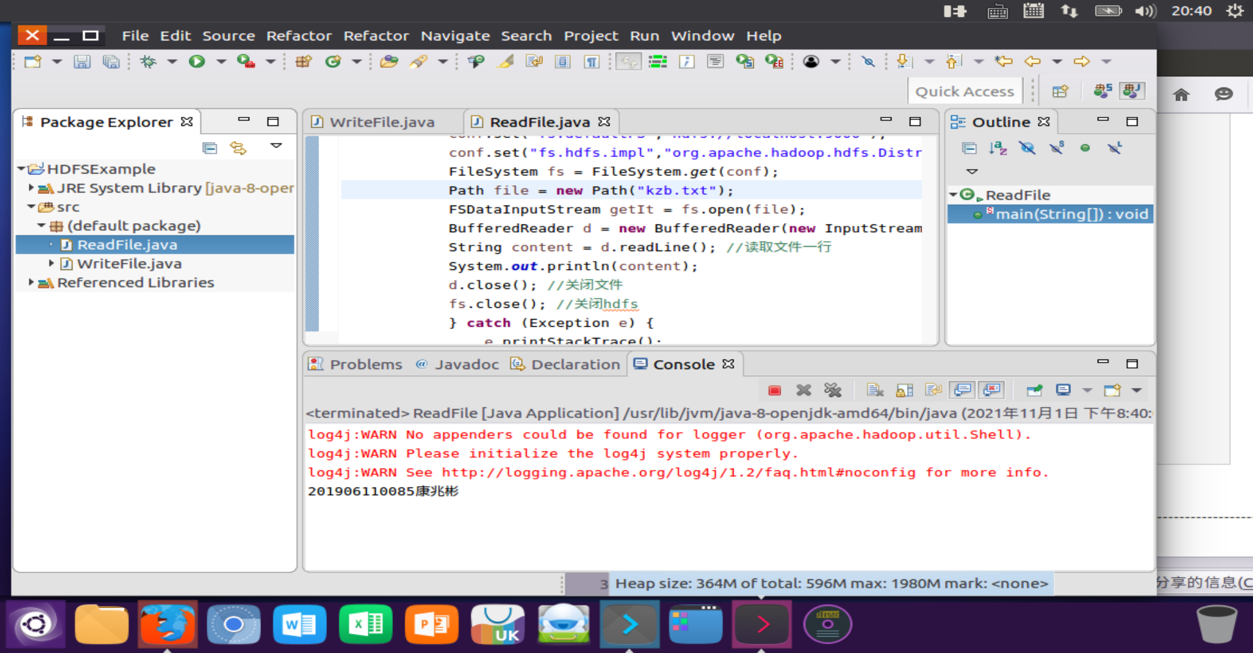Terminate the running ReadFile application

pyautogui.click(x=775, y=389)
